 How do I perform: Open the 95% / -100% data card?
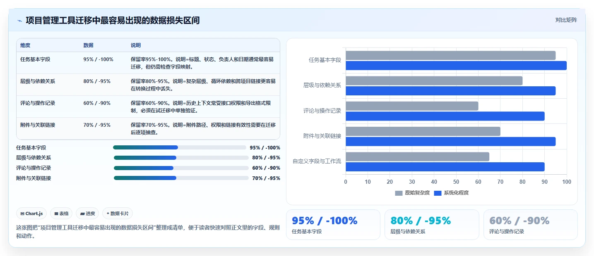click(333, 225)
